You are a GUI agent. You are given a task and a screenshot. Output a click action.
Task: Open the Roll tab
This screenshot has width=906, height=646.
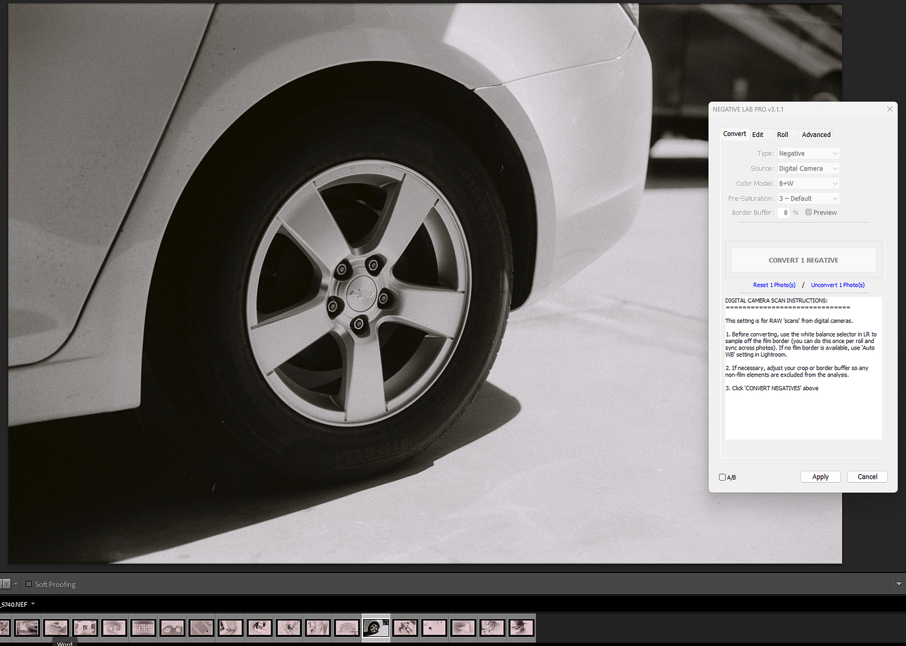pos(782,134)
